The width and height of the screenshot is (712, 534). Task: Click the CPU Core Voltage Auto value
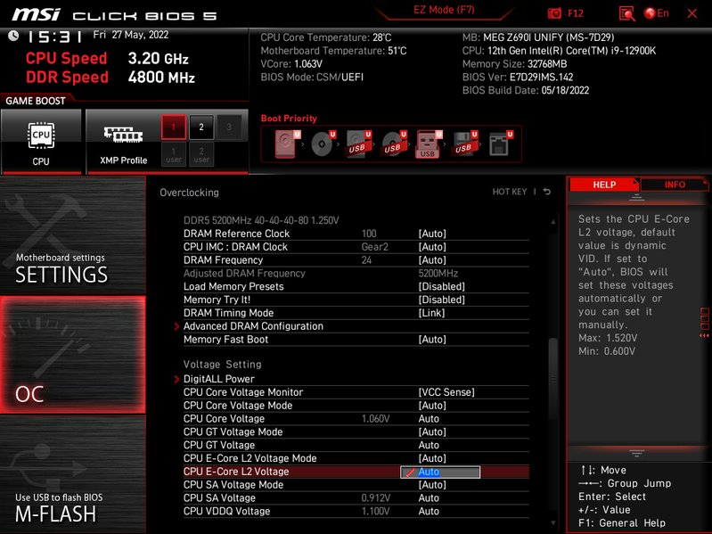(429, 419)
